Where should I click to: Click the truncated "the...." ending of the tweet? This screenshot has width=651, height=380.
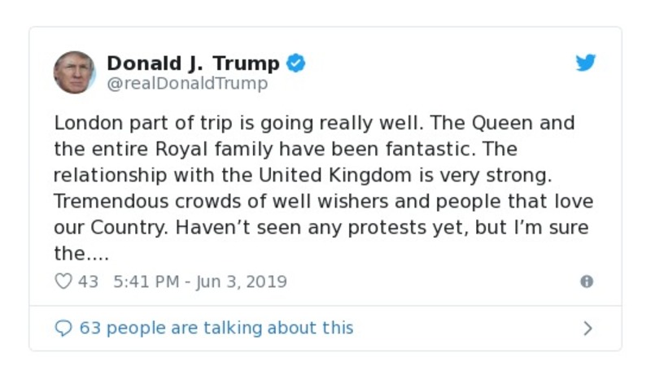click(x=81, y=254)
